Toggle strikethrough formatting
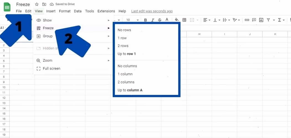 tap(159, 20)
